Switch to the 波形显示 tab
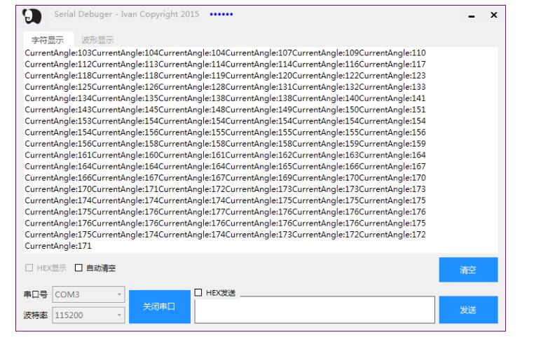Screen dimensions: 541x342 pos(97,40)
